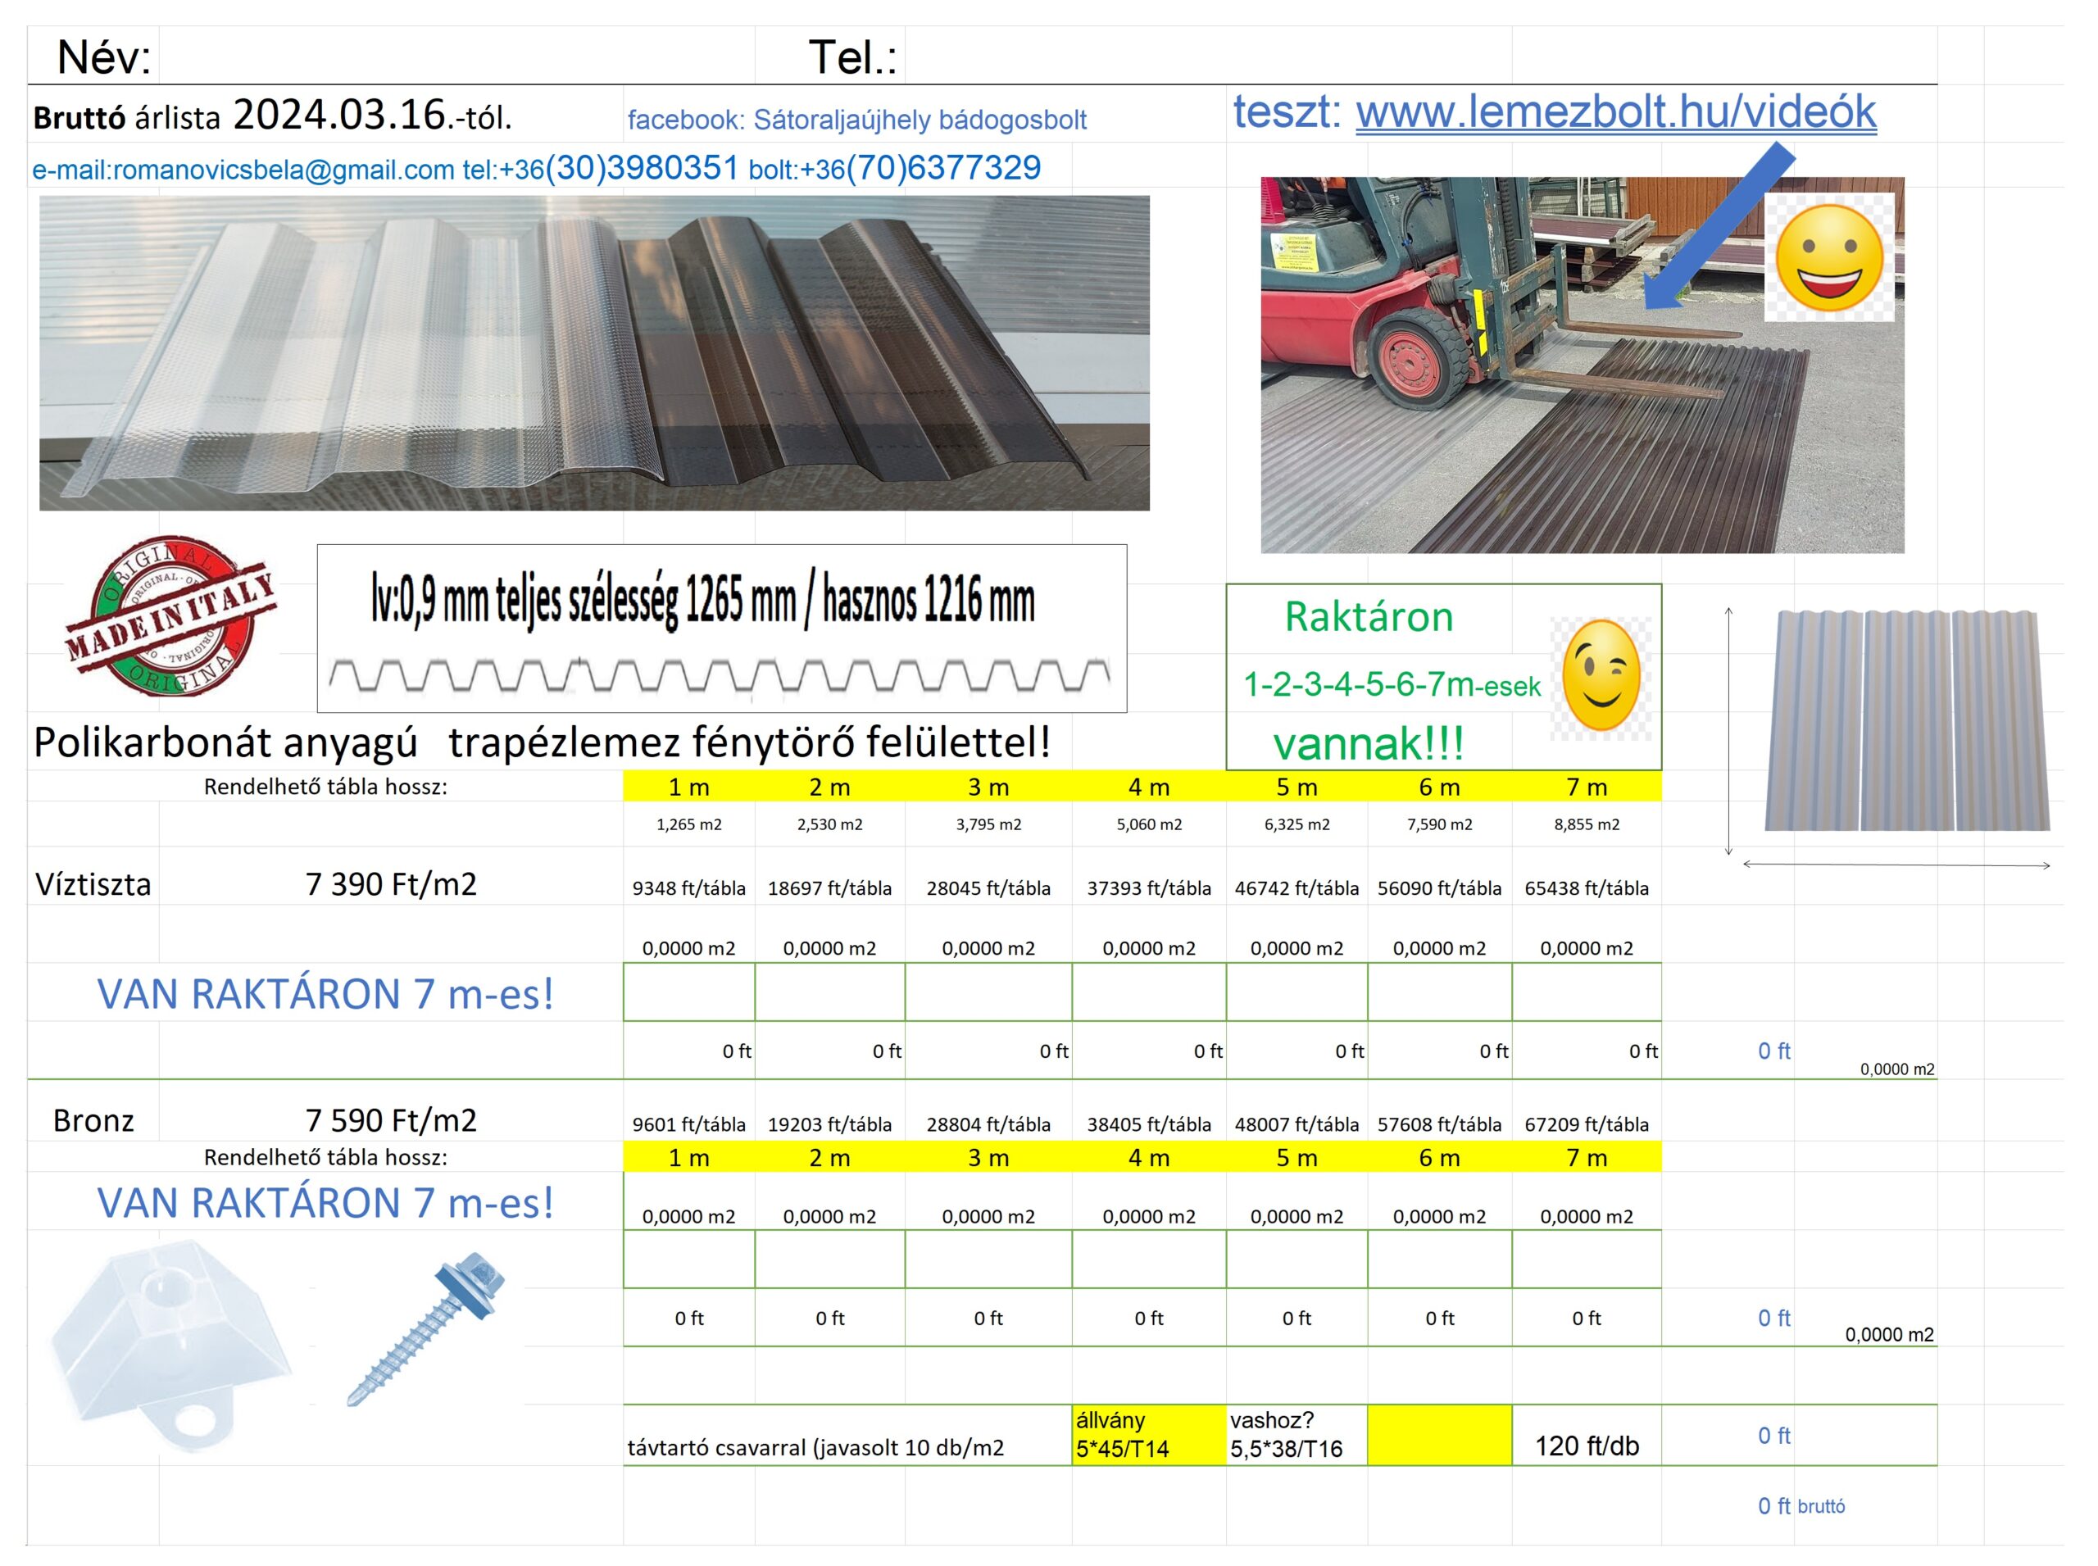Select the facebook: Sátoraljaújhely bádogosbolt text
The image size is (2098, 1566).
click(857, 120)
